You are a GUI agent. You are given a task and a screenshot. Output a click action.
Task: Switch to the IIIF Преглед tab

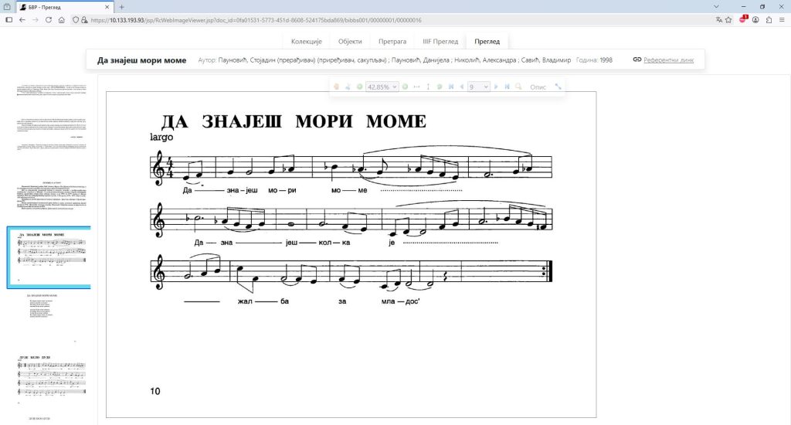(440, 42)
